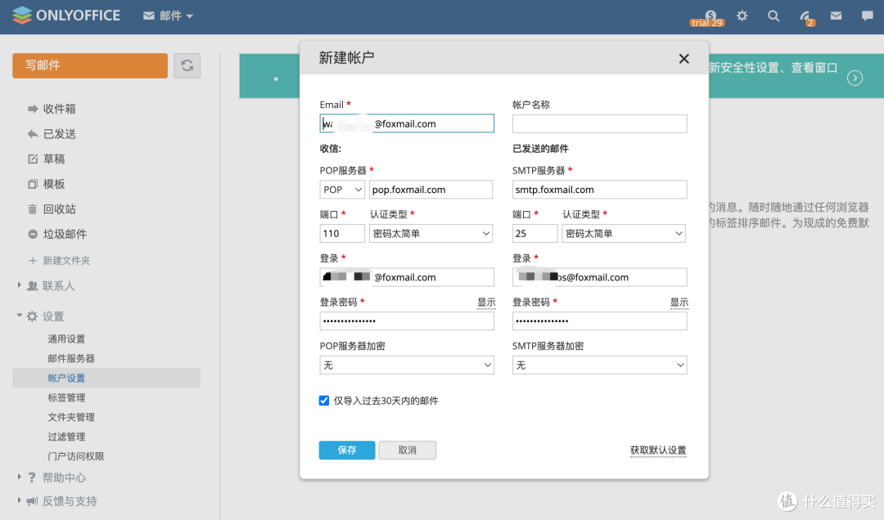Viewport: 884px width, 520px height.
Task: Click the 设置 gear icon in sidebar
Action: 32,316
